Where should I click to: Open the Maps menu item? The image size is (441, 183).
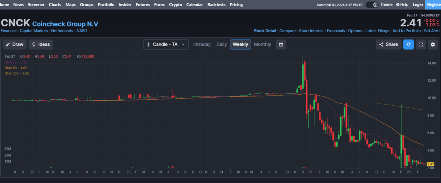pos(71,5)
